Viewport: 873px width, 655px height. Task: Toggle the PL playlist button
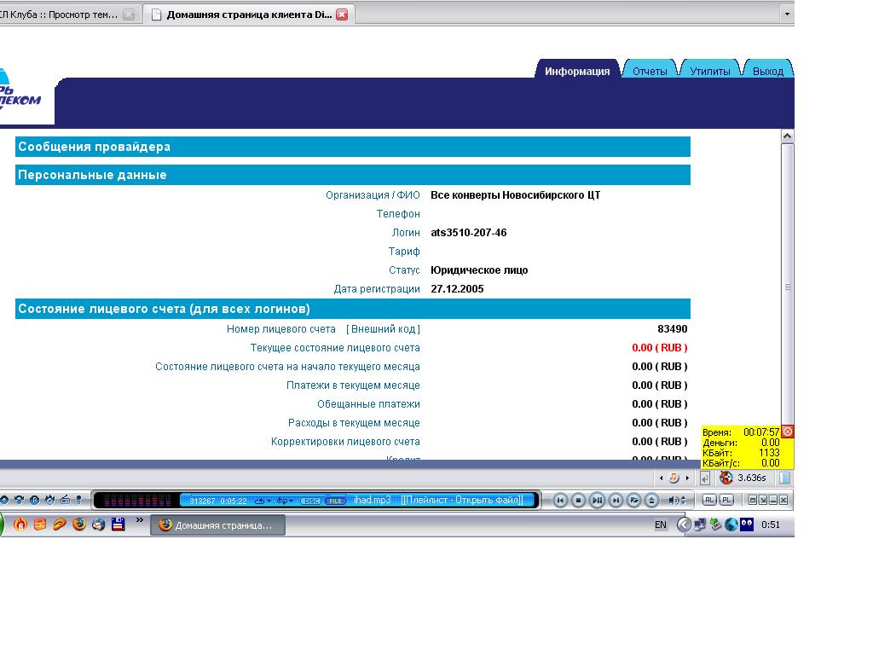click(x=726, y=500)
